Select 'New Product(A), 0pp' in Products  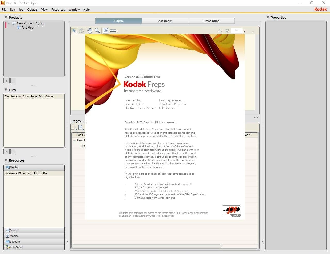pyautogui.click(x=31, y=23)
